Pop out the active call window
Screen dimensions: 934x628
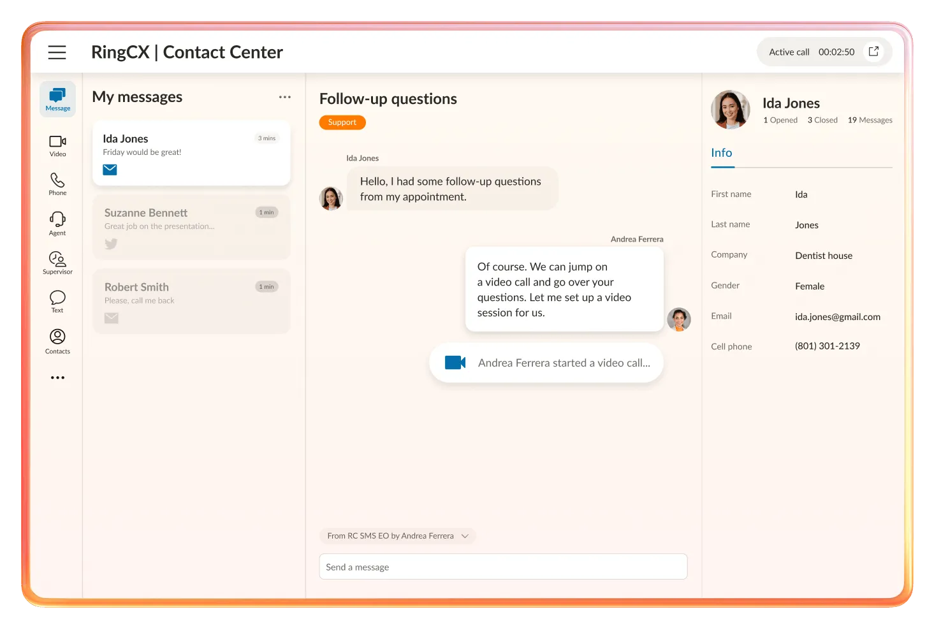tap(874, 52)
